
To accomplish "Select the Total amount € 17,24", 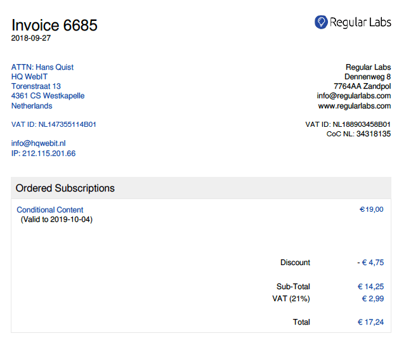I will click(x=370, y=322).
